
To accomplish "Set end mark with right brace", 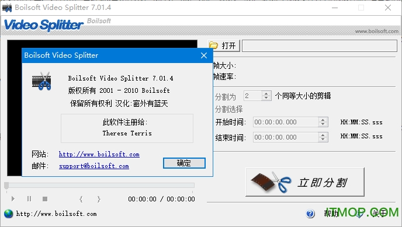I will click(99, 199).
